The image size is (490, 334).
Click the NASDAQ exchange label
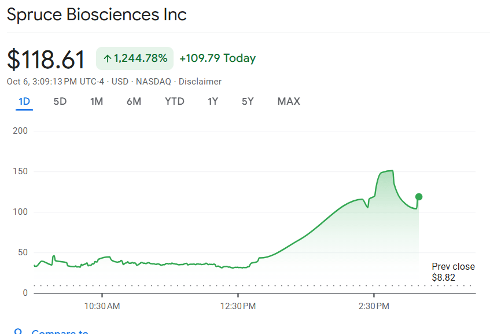click(x=153, y=82)
